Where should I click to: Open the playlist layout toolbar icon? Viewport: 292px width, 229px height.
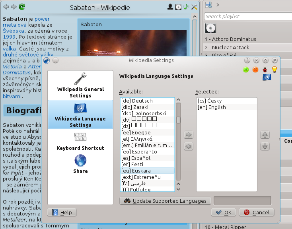(x=208, y=5)
